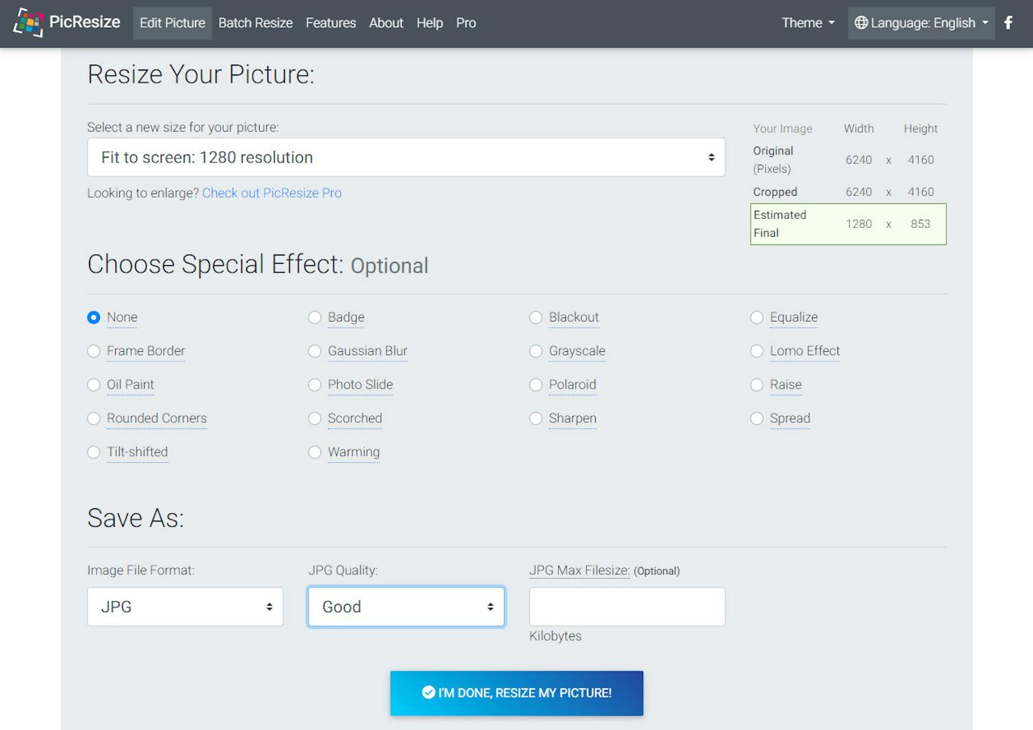Select the Lomo Effect option

coord(757,351)
